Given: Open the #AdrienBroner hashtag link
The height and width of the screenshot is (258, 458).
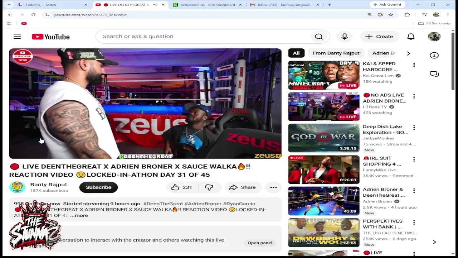Looking at the screenshot, I should pos(203,204).
